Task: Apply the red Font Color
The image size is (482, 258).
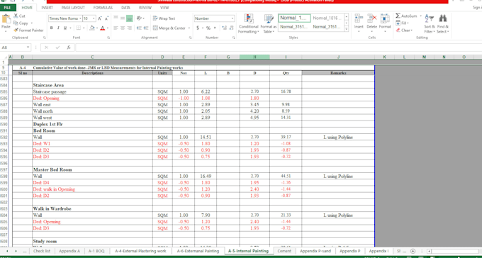Action: (x=102, y=28)
